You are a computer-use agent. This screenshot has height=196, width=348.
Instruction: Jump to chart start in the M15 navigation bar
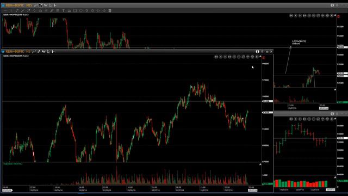click(291, 16)
